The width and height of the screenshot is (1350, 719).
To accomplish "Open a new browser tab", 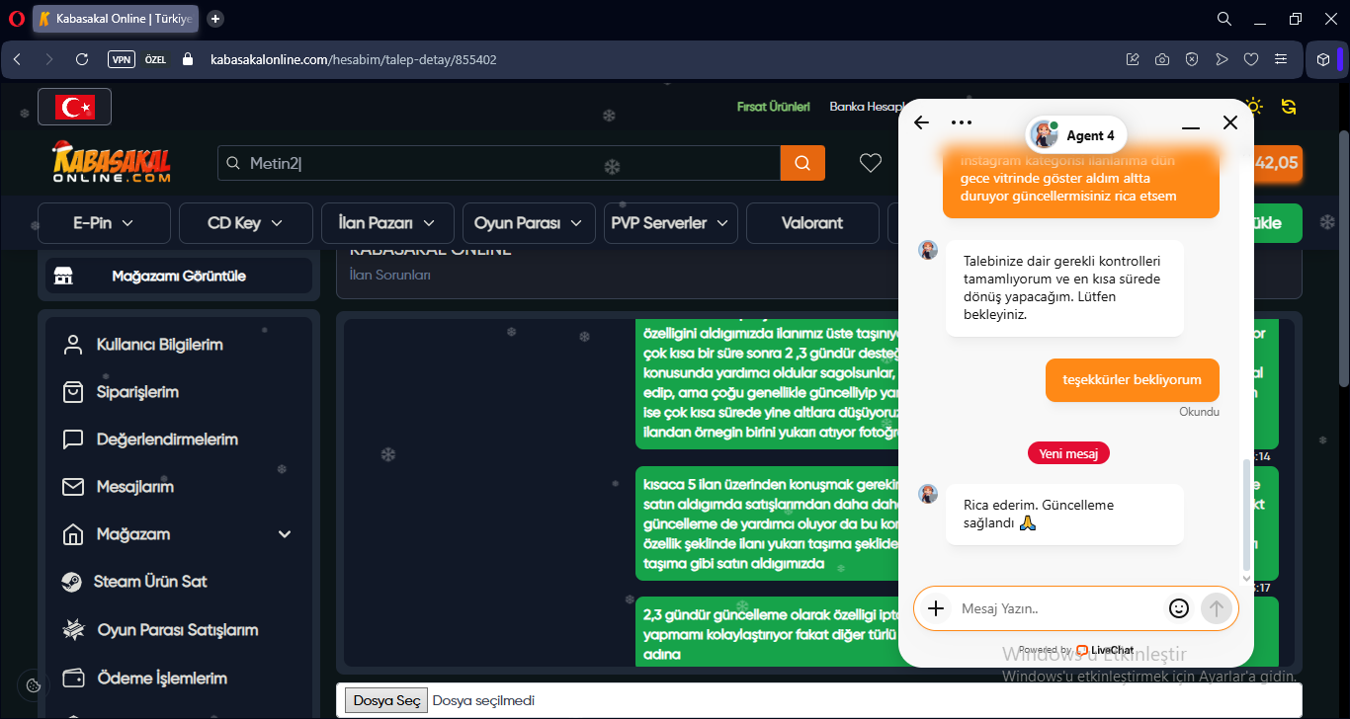I will (215, 19).
